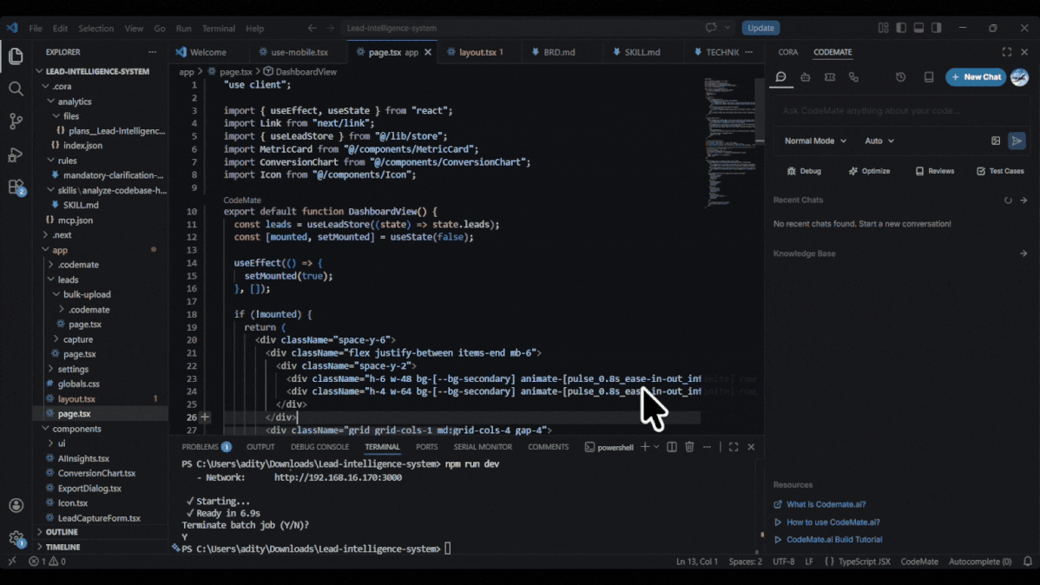The height and width of the screenshot is (585, 1040).
Task: Open CodeMate book docs icon
Action: pyautogui.click(x=929, y=77)
